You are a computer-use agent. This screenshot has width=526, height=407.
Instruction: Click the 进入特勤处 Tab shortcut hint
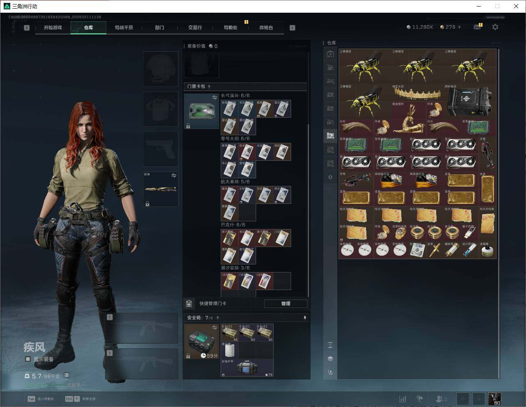(x=41, y=399)
